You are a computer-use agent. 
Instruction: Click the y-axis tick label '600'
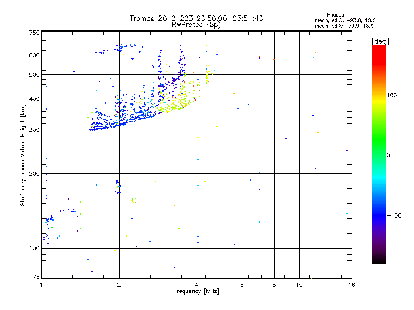point(34,55)
